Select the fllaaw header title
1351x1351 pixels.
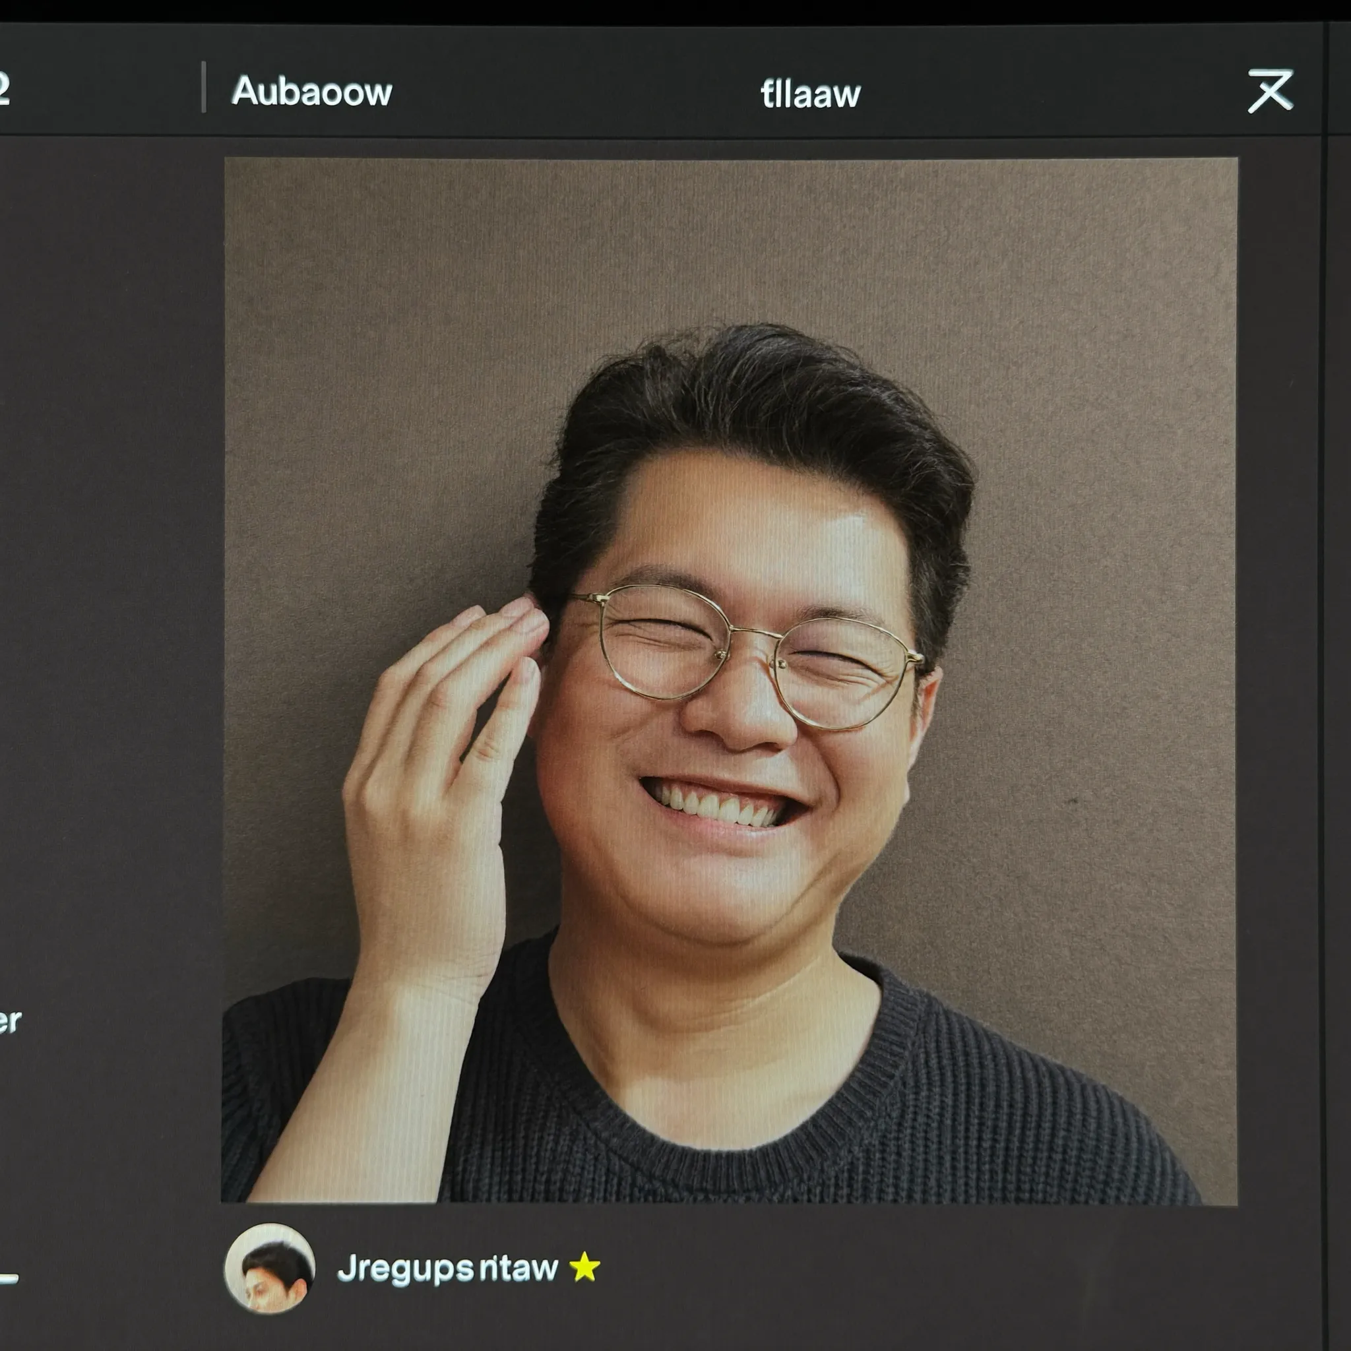pyautogui.click(x=811, y=94)
